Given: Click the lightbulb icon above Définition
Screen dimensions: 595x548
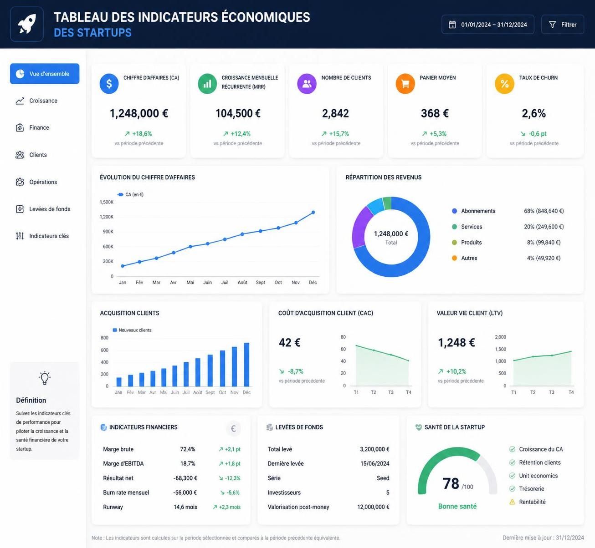Looking at the screenshot, I should pos(44,378).
